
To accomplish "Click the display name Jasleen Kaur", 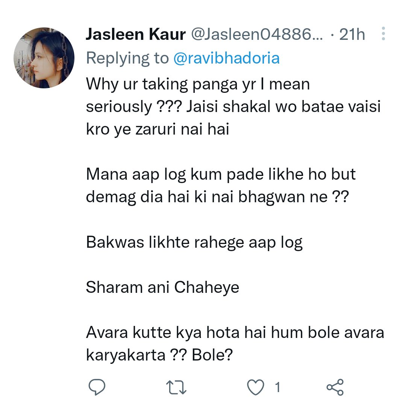I will pyautogui.click(x=135, y=34).
